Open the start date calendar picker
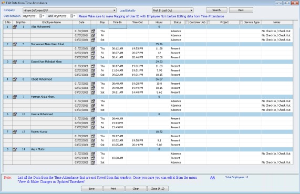The width and height of the screenshot is (300, 194). pos(41,16)
